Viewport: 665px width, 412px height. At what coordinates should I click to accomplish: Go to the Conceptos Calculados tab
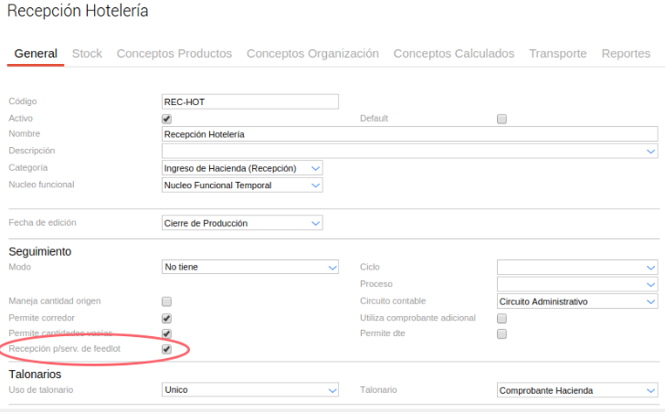pyautogui.click(x=454, y=54)
